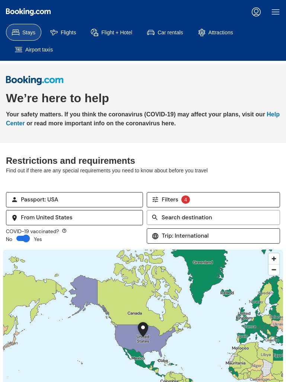Zoom out on the map with minus
This screenshot has height=382, width=286.
click(274, 270)
